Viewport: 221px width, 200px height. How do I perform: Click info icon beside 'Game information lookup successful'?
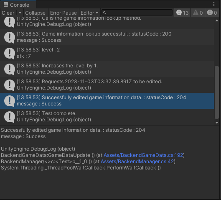[x=10, y=37]
